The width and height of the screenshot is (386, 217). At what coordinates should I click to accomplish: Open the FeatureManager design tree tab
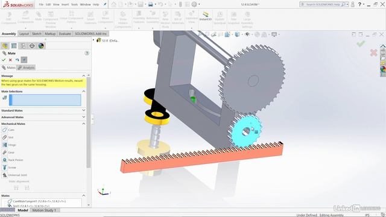[x=5, y=46]
